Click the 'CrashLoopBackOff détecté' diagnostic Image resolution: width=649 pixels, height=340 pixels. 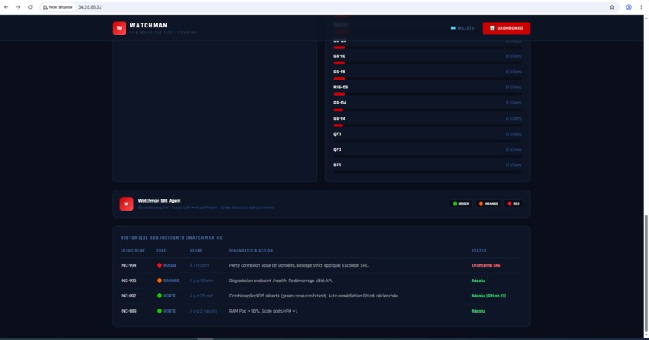pos(314,296)
